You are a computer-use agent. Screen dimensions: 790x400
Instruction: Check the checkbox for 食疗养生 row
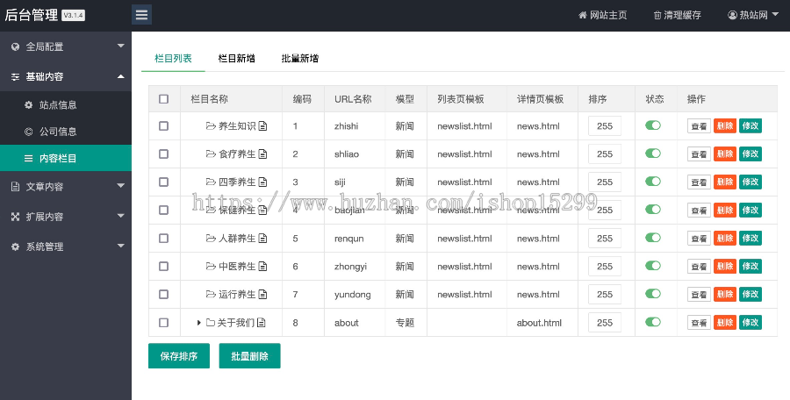pos(164,154)
